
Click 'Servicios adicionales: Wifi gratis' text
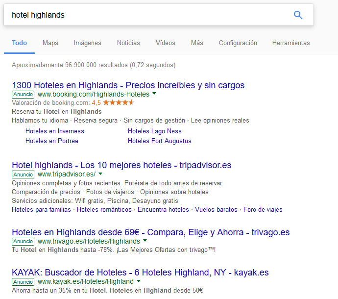95,201
